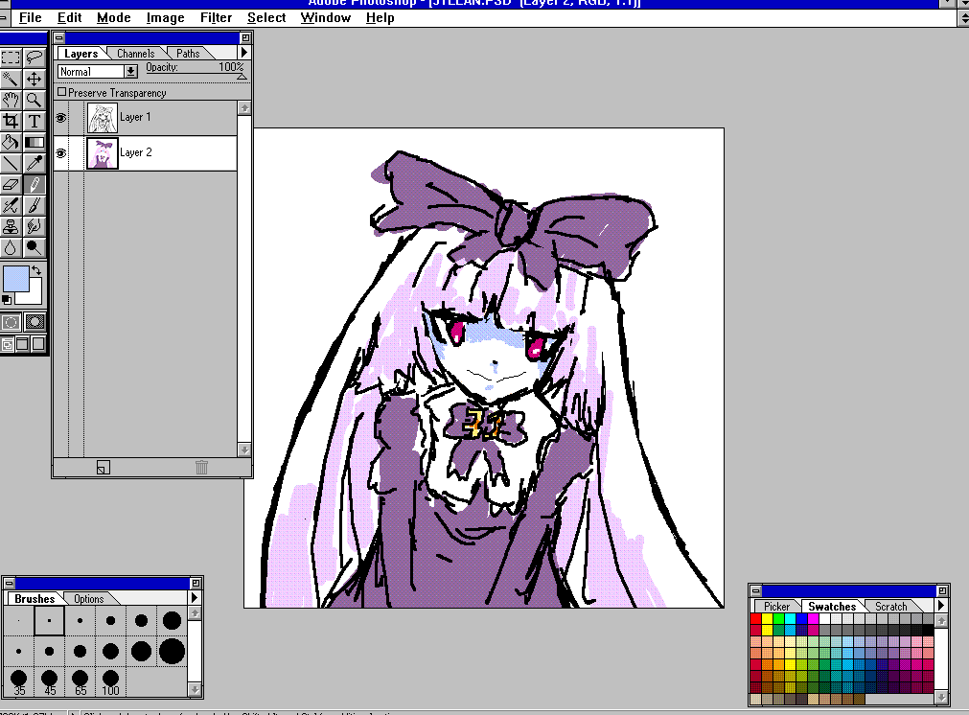Select the Line tool
Viewport: 969px width, 715px height.
[11, 163]
